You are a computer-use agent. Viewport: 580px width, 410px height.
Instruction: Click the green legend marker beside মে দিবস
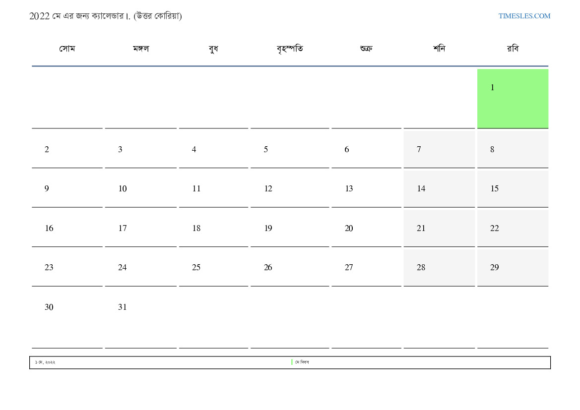tap(292, 362)
